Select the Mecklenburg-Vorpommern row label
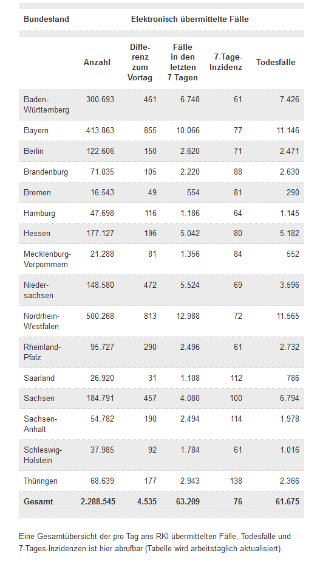 [x=47, y=259]
